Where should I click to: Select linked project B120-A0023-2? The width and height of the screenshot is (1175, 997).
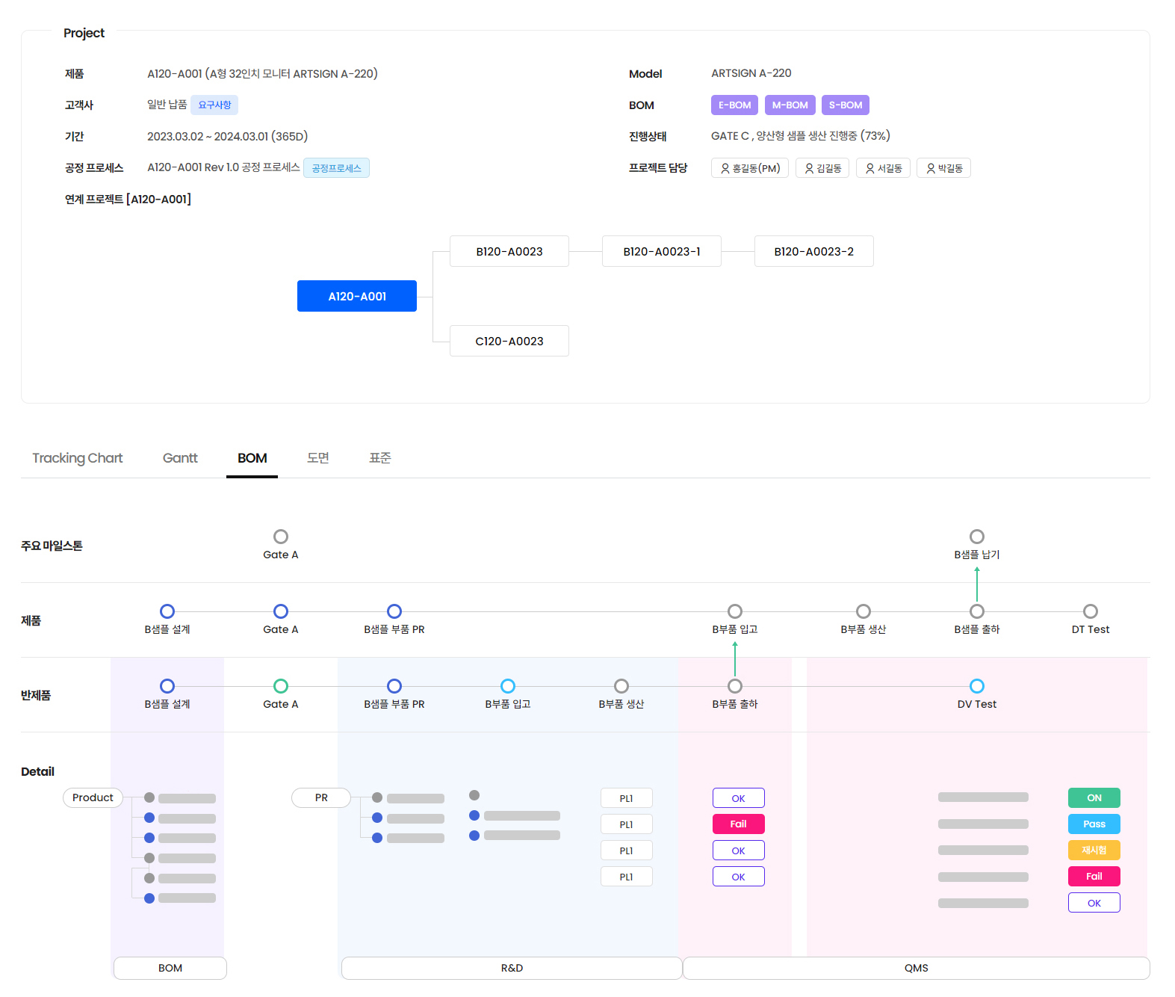tap(813, 251)
